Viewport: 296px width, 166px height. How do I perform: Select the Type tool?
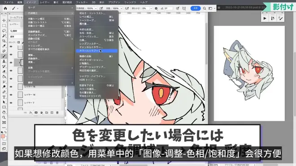click(4, 97)
